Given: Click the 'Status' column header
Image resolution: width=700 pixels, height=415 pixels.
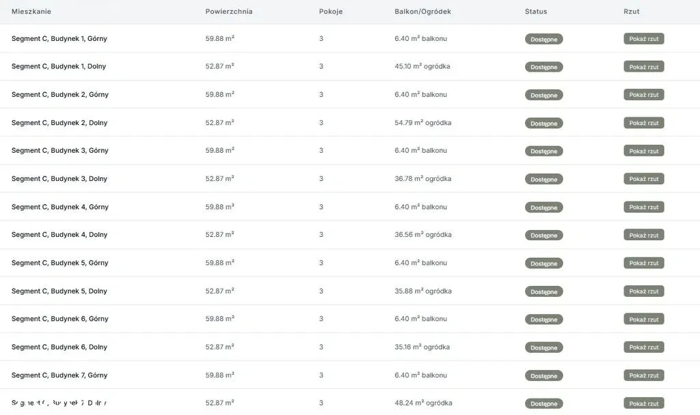Looking at the screenshot, I should pyautogui.click(x=536, y=12).
